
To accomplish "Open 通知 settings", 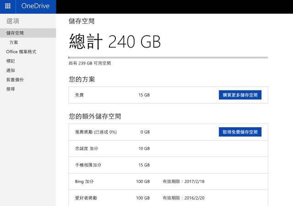I will [11, 70].
